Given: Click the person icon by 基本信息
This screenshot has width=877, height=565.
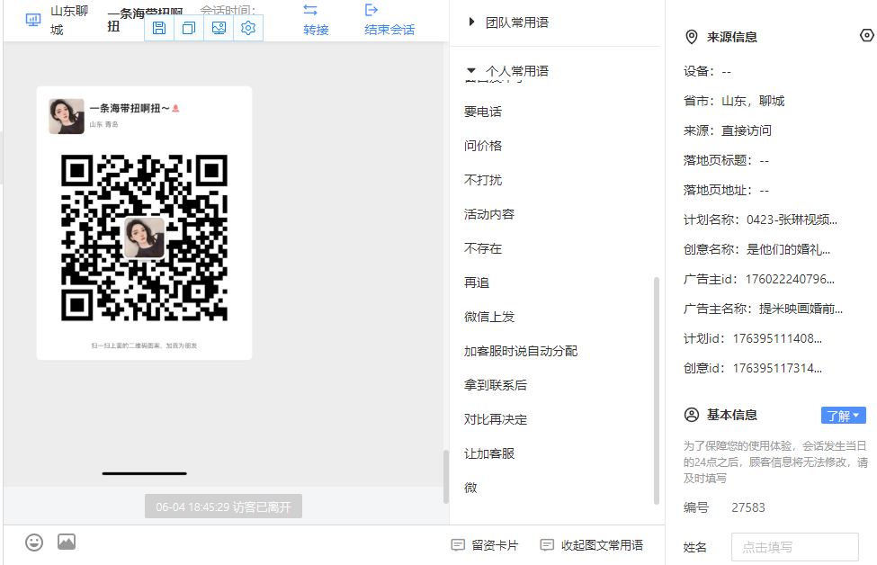Looking at the screenshot, I should pyautogui.click(x=692, y=415).
